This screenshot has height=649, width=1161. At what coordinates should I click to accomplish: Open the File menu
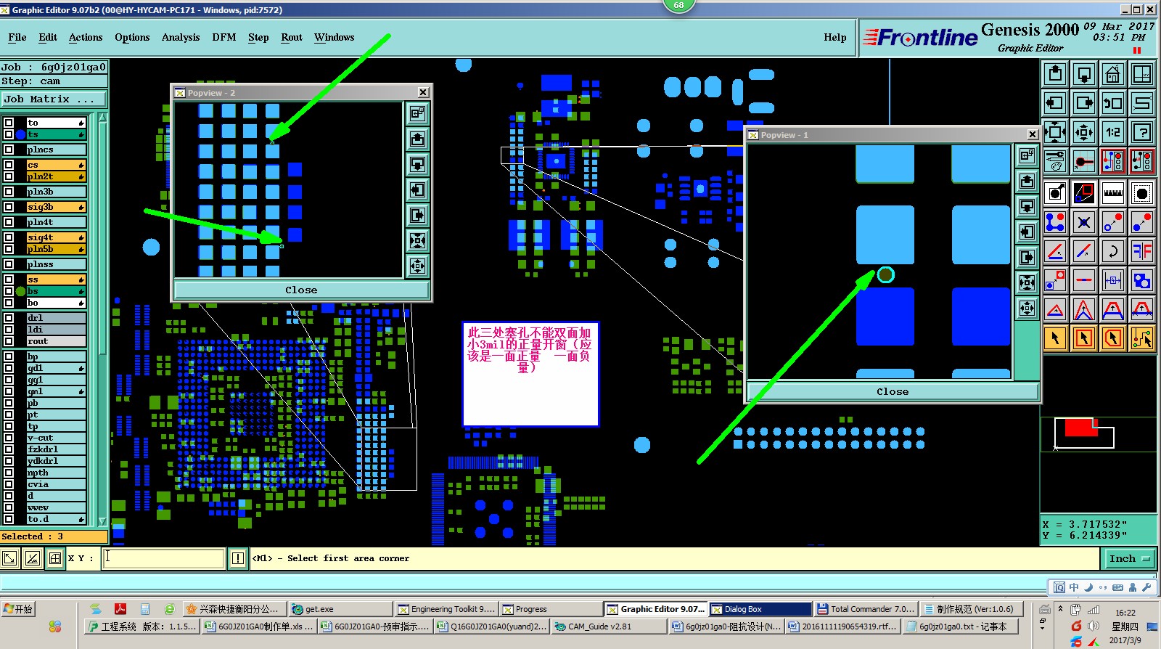tap(17, 37)
